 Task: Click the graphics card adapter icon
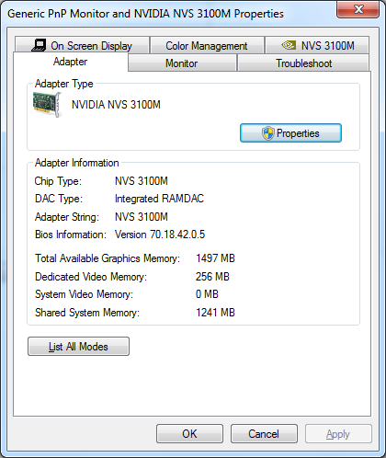coord(48,105)
